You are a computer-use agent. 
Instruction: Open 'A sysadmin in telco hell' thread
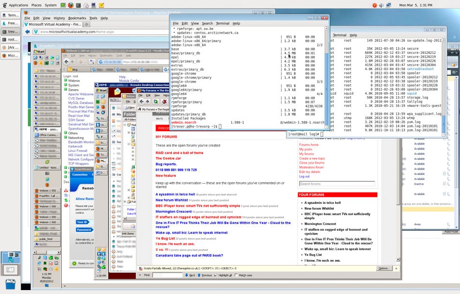tap(175, 194)
